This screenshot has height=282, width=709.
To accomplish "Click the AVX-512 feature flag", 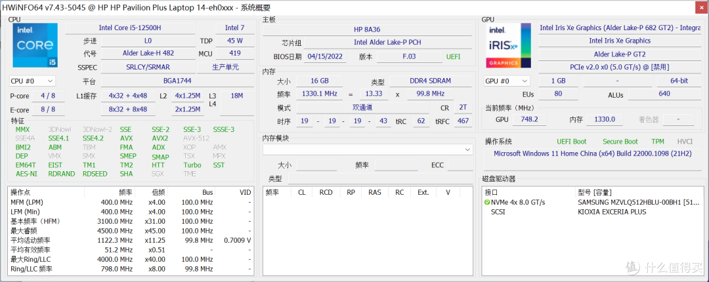I will coord(197,138).
